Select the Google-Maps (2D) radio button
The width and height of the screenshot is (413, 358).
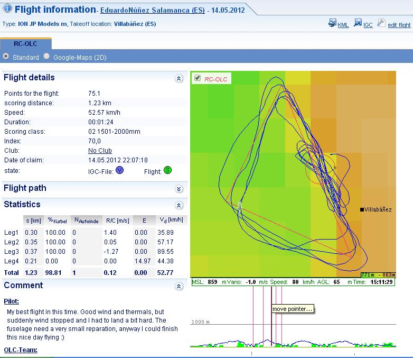click(47, 57)
